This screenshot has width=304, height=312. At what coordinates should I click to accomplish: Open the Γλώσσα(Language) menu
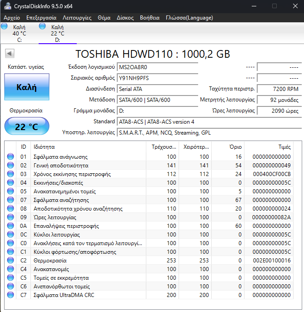pyautogui.click(x=189, y=18)
